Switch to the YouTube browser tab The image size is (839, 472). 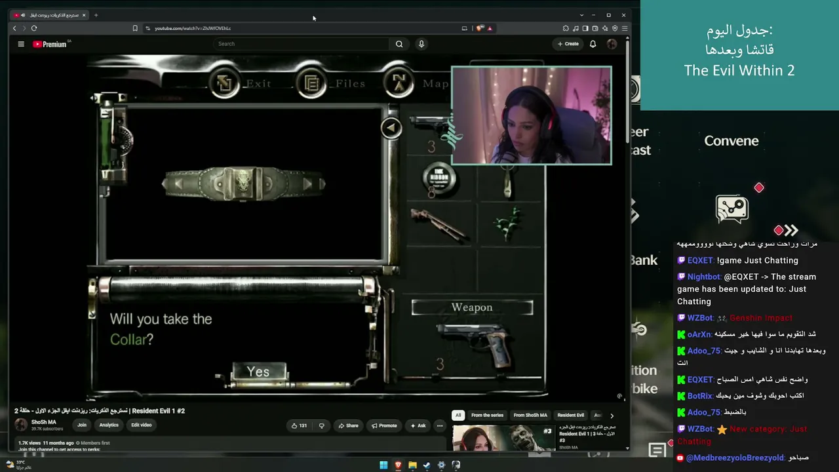[x=50, y=15]
